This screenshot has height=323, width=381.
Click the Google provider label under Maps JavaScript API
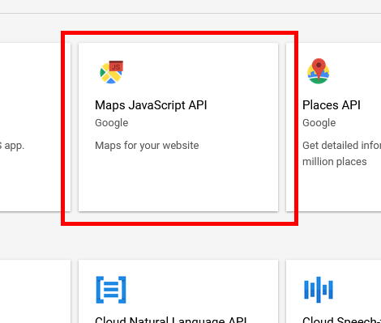(x=112, y=123)
